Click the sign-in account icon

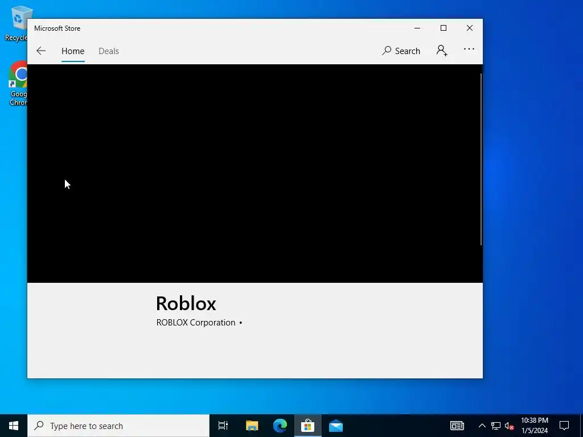(442, 50)
